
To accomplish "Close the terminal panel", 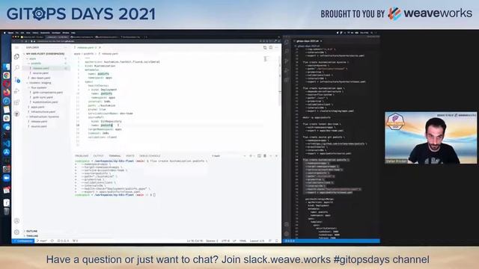I will pos(276,156).
